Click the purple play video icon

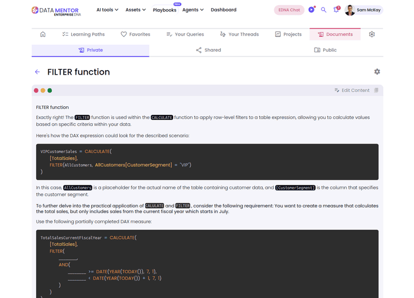point(311,10)
